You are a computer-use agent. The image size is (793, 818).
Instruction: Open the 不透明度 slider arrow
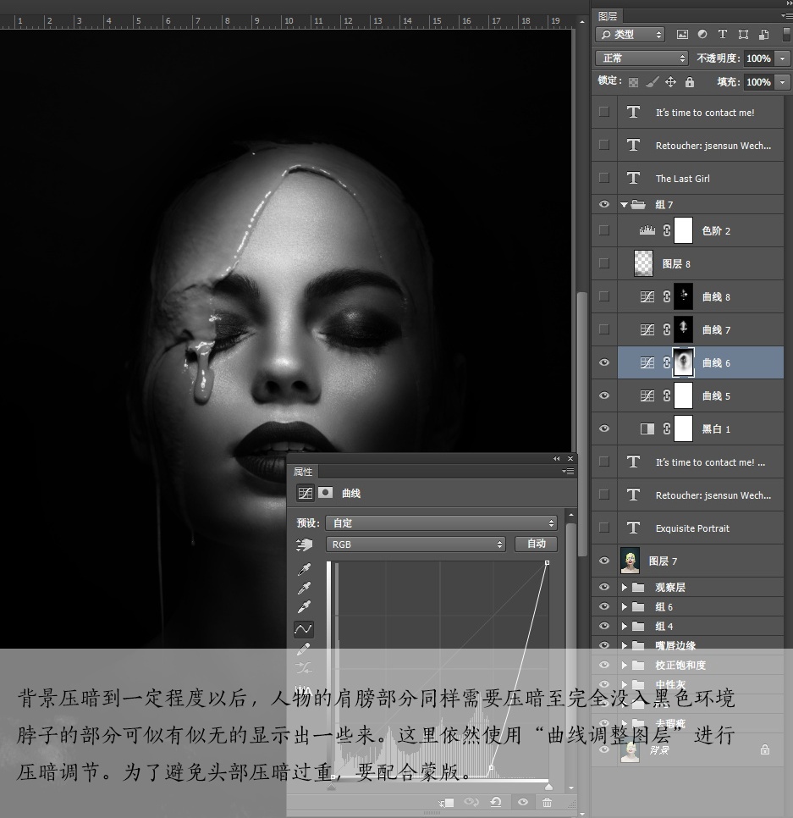(x=782, y=58)
